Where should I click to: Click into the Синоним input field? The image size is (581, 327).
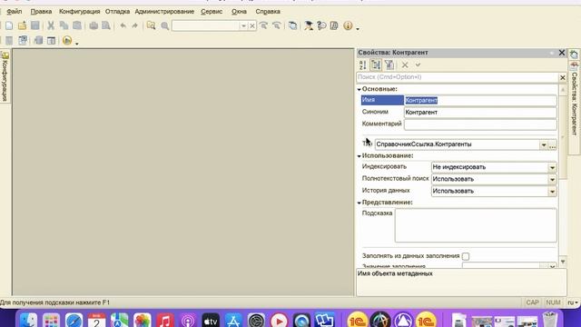point(480,113)
